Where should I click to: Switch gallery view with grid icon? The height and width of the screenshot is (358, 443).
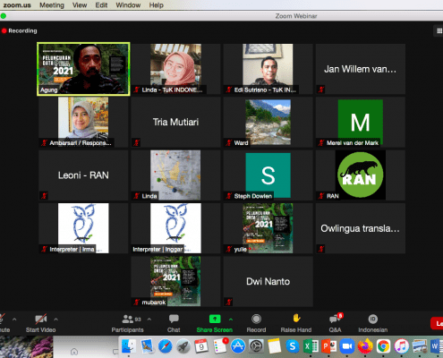click(439, 30)
